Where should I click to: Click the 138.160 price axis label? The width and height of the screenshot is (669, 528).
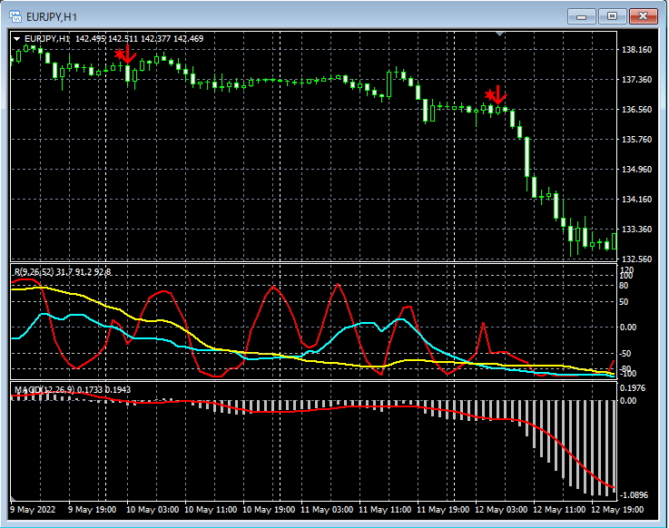pyautogui.click(x=636, y=49)
